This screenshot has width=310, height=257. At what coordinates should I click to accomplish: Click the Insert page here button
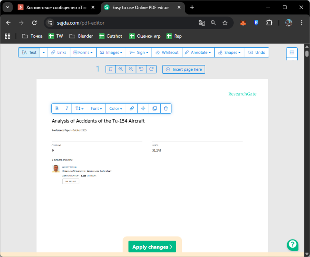click(184, 69)
